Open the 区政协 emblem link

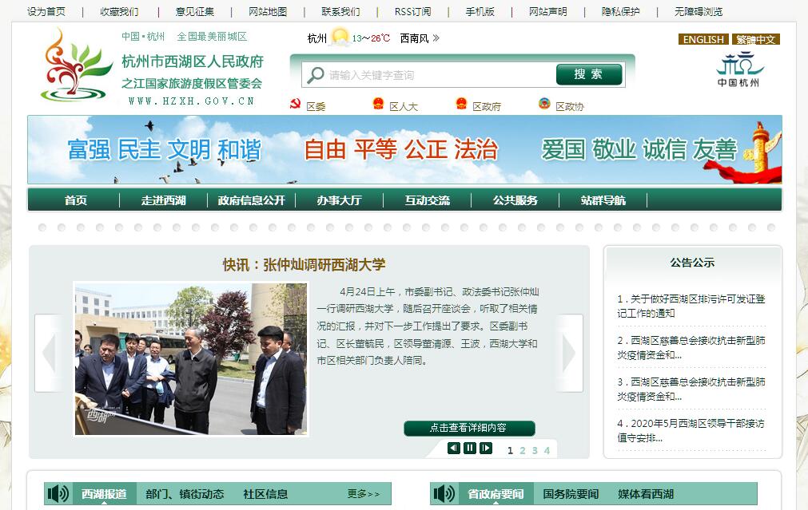544,105
